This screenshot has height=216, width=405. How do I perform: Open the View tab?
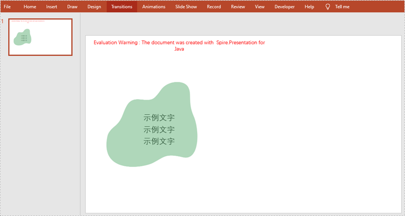tap(260, 6)
